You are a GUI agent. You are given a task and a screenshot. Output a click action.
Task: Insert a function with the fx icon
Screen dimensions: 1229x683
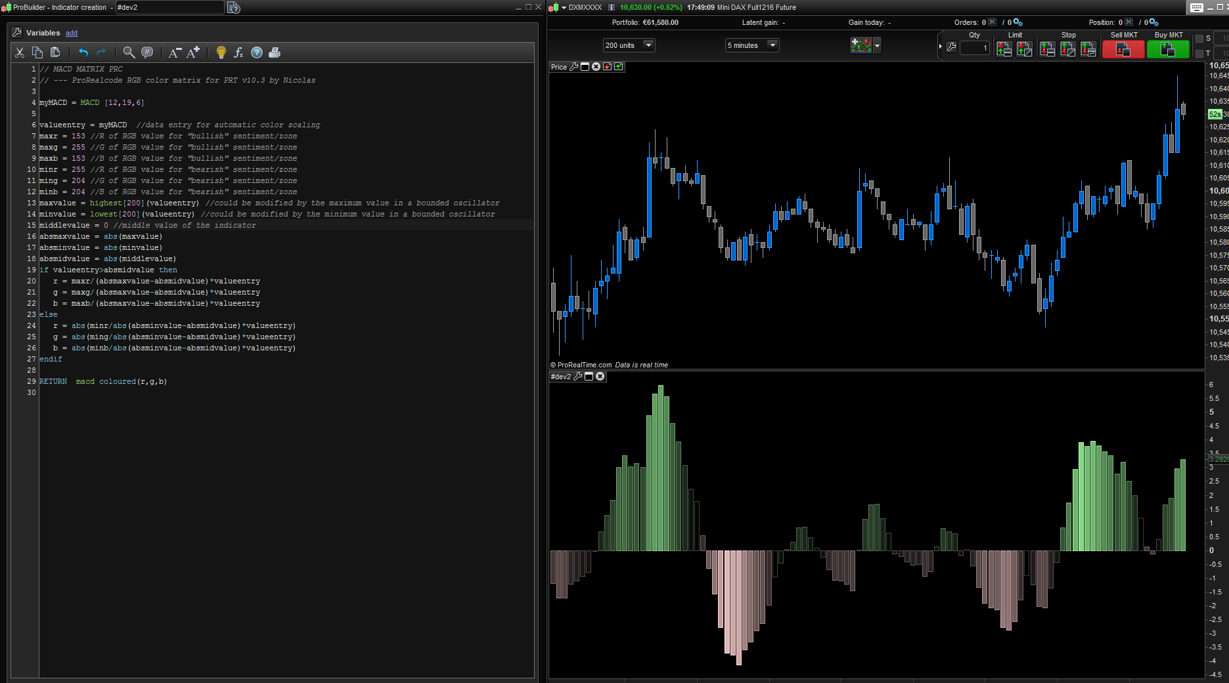(x=238, y=52)
